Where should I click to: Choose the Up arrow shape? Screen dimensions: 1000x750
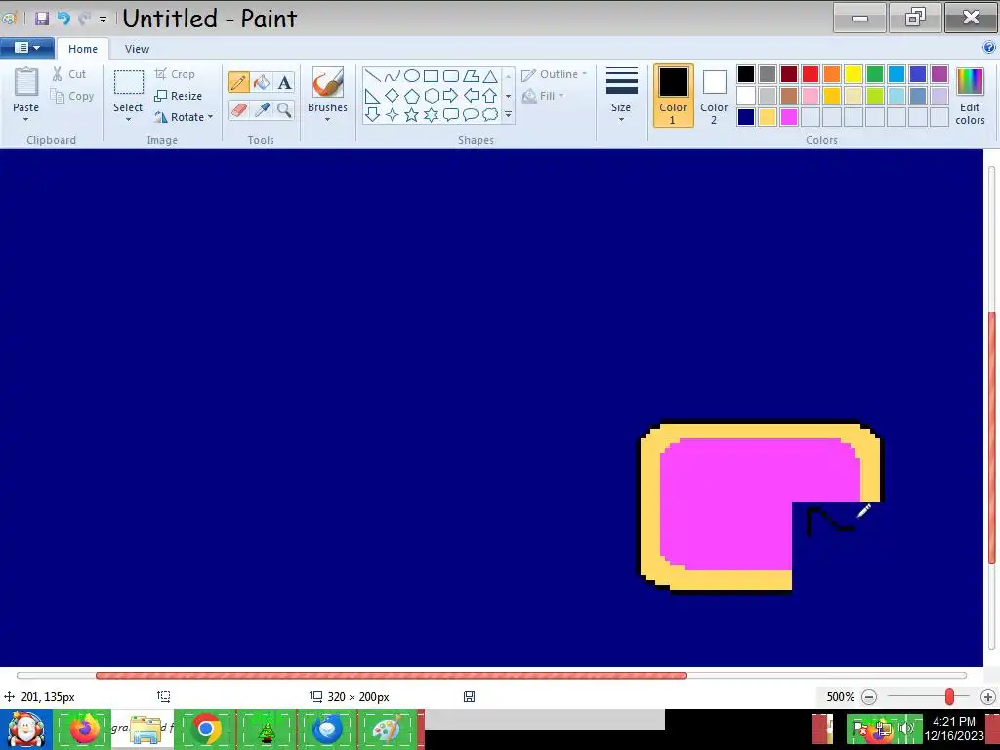pos(490,96)
